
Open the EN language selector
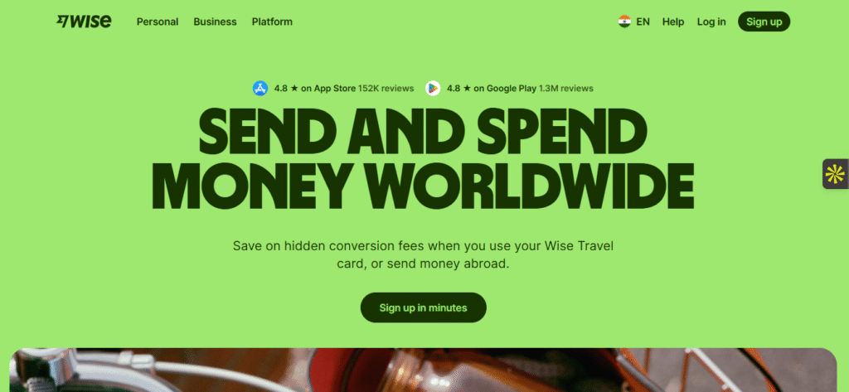tap(643, 22)
